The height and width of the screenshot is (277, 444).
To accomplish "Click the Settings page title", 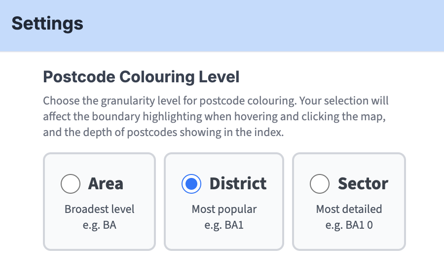I will coord(47,23).
